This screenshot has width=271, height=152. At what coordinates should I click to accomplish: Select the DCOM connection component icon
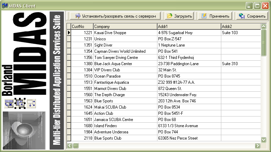(x=9, y=103)
